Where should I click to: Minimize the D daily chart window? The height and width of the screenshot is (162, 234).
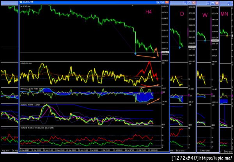point(185,3)
